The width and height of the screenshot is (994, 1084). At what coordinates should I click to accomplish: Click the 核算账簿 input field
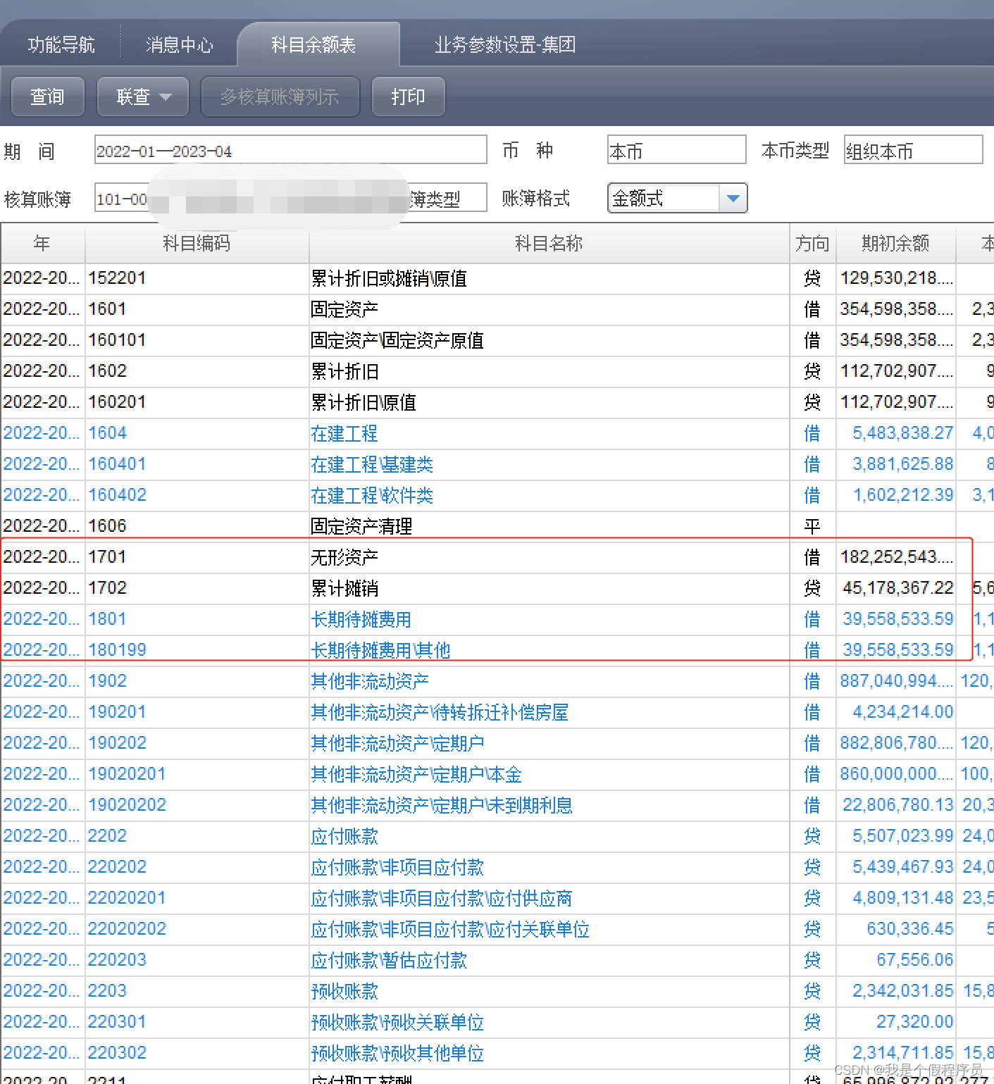291,198
